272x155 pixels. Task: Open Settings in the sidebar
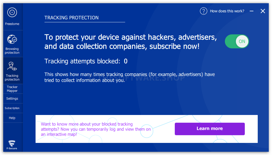pyautogui.click(x=12, y=98)
